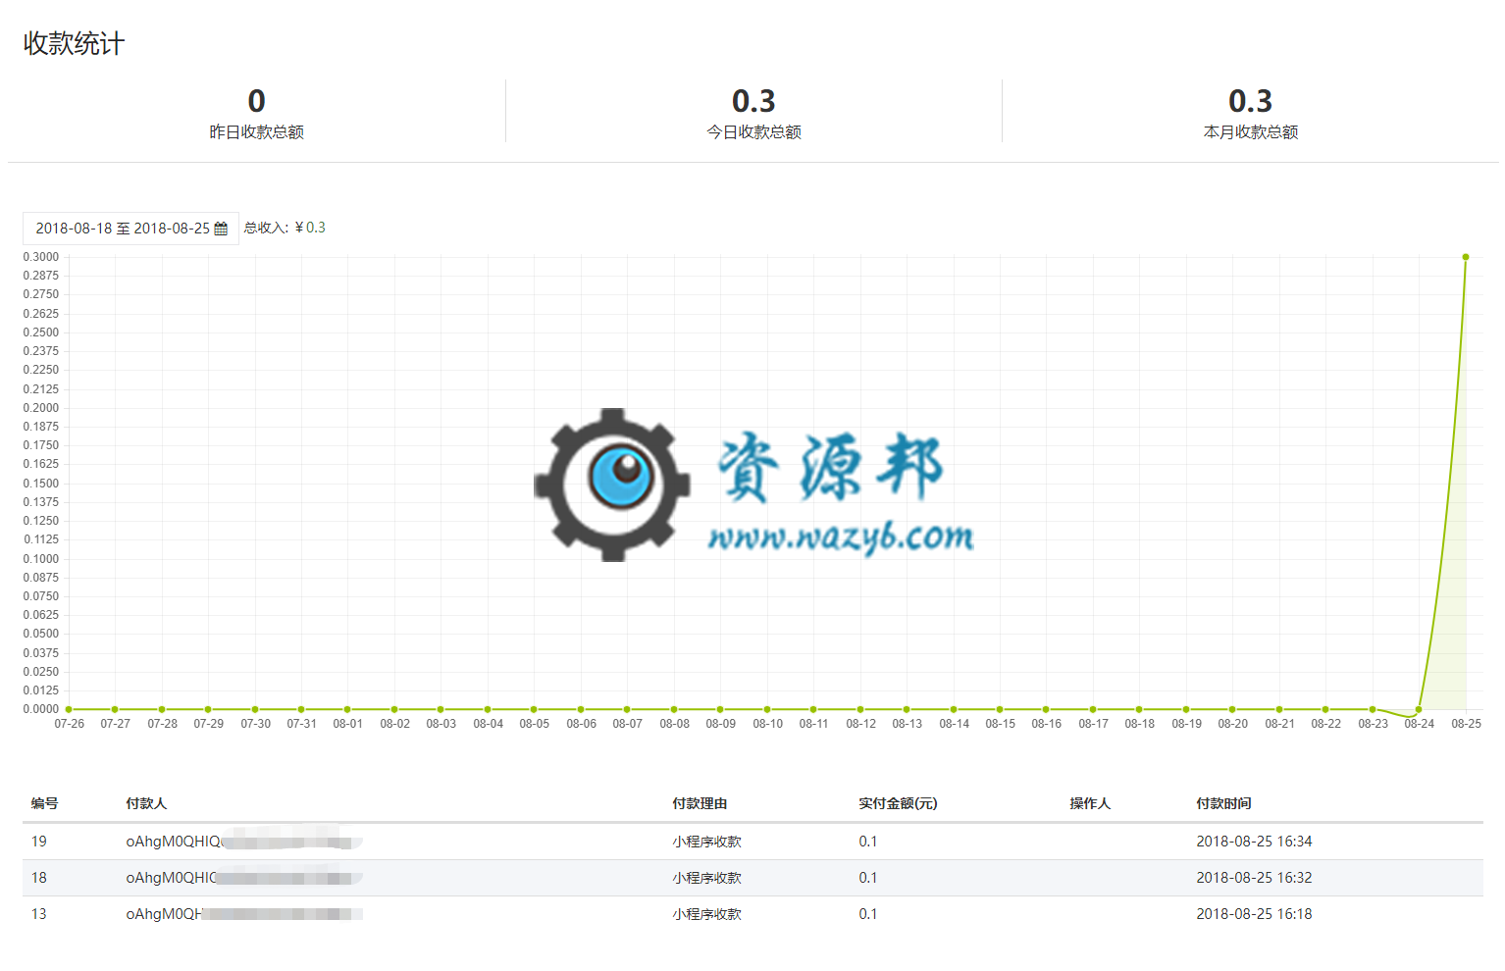The height and width of the screenshot is (971, 1505).
Task: Click the 08-25 x-axis label
Action: point(1466,724)
